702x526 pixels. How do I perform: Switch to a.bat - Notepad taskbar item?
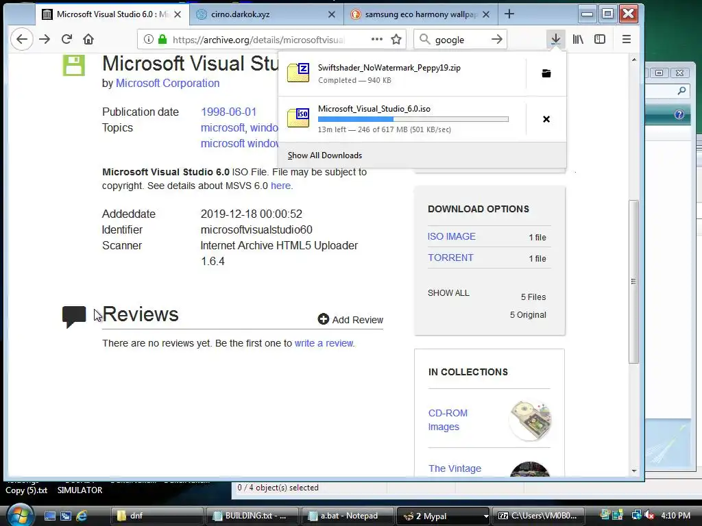point(348,516)
